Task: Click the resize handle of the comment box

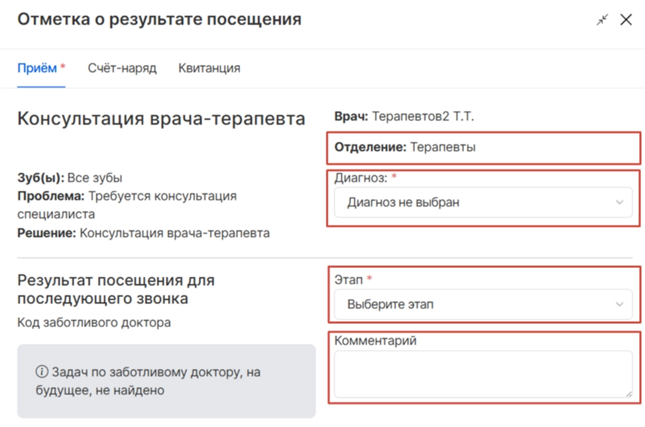Action: coord(628,394)
